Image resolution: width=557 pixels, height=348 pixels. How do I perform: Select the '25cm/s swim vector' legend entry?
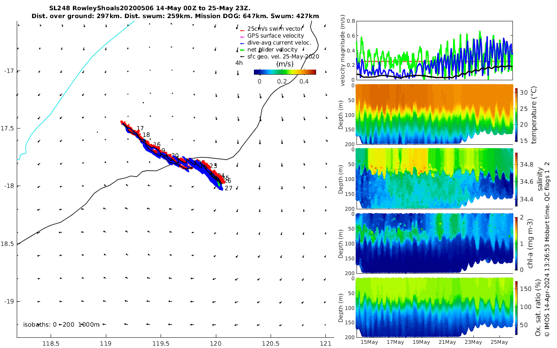tap(275, 29)
